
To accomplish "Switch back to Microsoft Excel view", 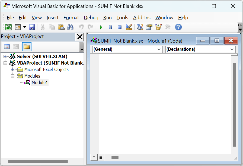I will [x=9, y=27].
